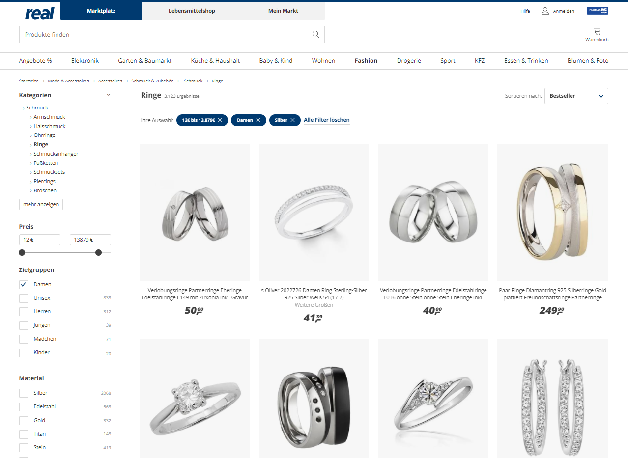
Task: Open the Schmucksets category
Action: click(49, 172)
